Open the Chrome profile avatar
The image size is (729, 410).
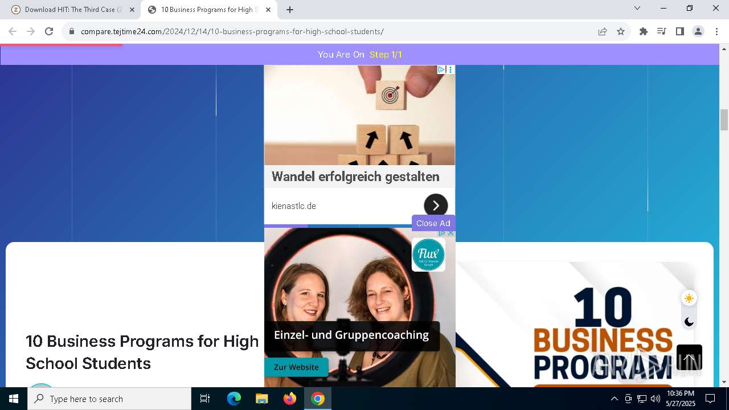(x=698, y=31)
